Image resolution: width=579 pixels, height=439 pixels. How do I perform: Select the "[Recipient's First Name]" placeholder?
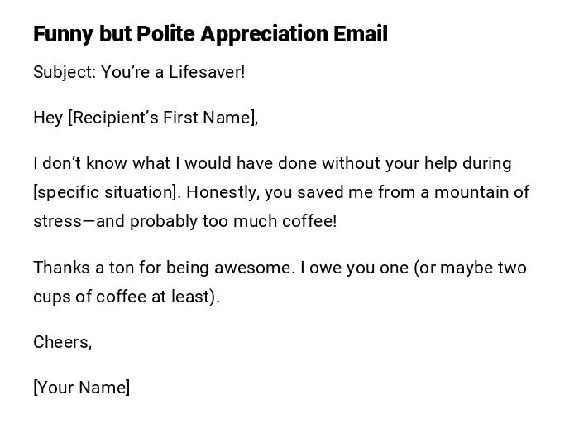(x=163, y=118)
